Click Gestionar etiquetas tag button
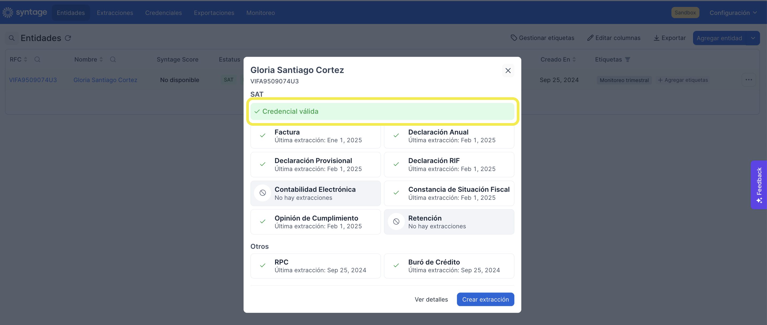The width and height of the screenshot is (767, 325). tap(542, 38)
